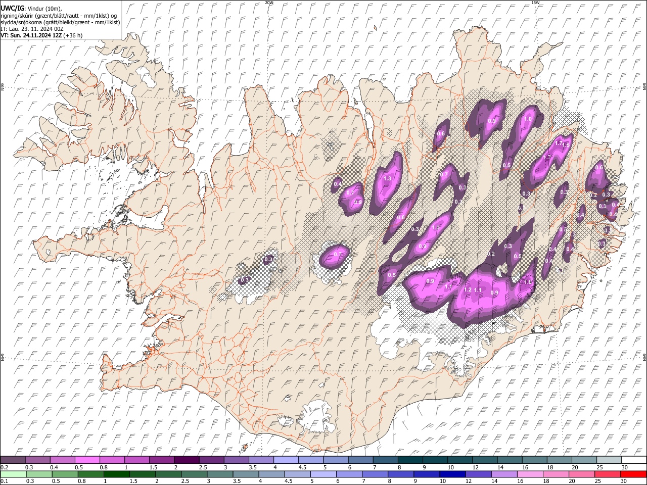
Task: Click the '30' label in the bottom legend row
Action: [x=625, y=481]
